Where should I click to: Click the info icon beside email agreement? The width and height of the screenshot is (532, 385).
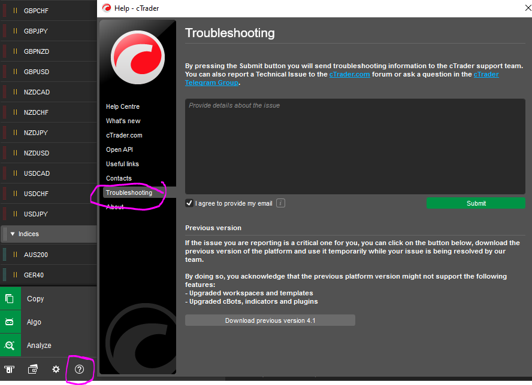tap(280, 203)
